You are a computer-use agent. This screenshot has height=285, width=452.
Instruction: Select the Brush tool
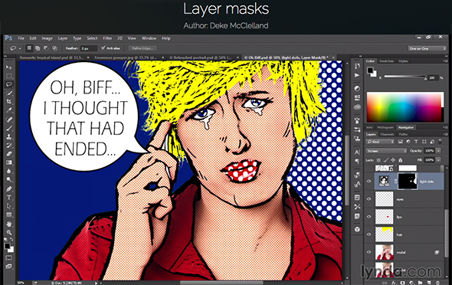(9, 128)
